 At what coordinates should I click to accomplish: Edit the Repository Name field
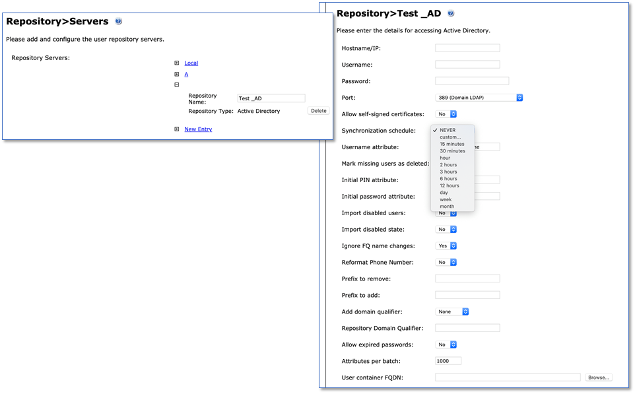pos(271,98)
